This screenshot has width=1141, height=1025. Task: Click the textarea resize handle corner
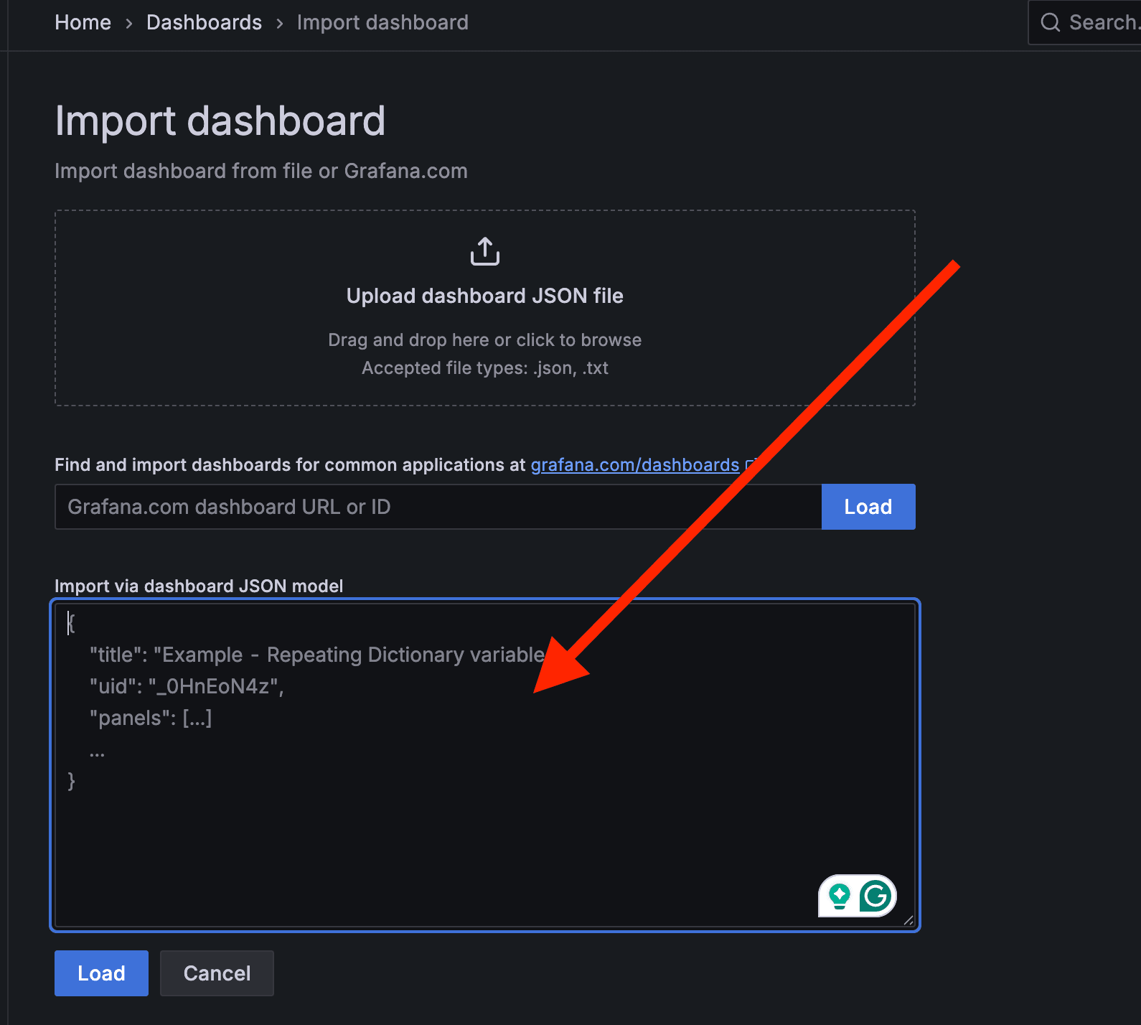tap(908, 920)
